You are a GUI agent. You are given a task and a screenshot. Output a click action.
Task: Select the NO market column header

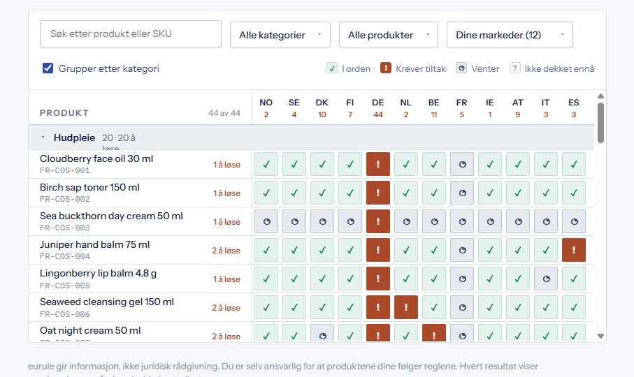click(266, 108)
